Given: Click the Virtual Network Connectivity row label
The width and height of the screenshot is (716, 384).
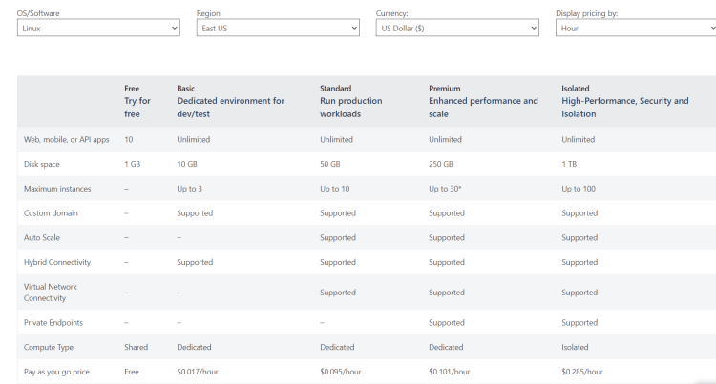Looking at the screenshot, I should pyautogui.click(x=51, y=293).
